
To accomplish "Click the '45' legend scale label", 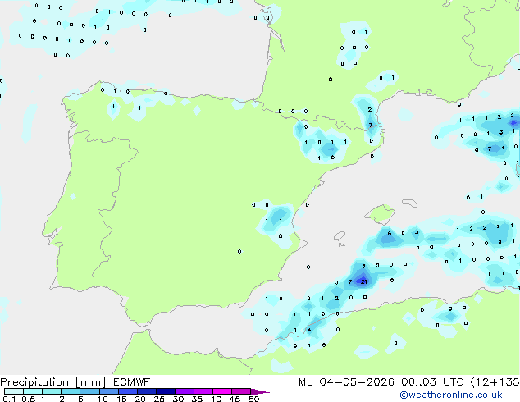I will pyautogui.click(x=235, y=399).
